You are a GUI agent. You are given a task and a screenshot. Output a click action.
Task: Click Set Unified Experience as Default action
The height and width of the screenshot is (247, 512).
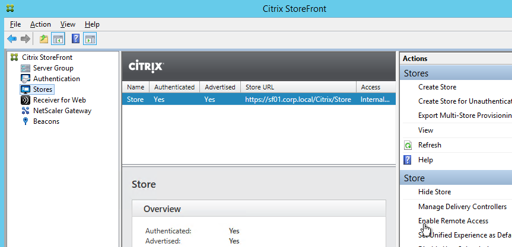click(465, 235)
